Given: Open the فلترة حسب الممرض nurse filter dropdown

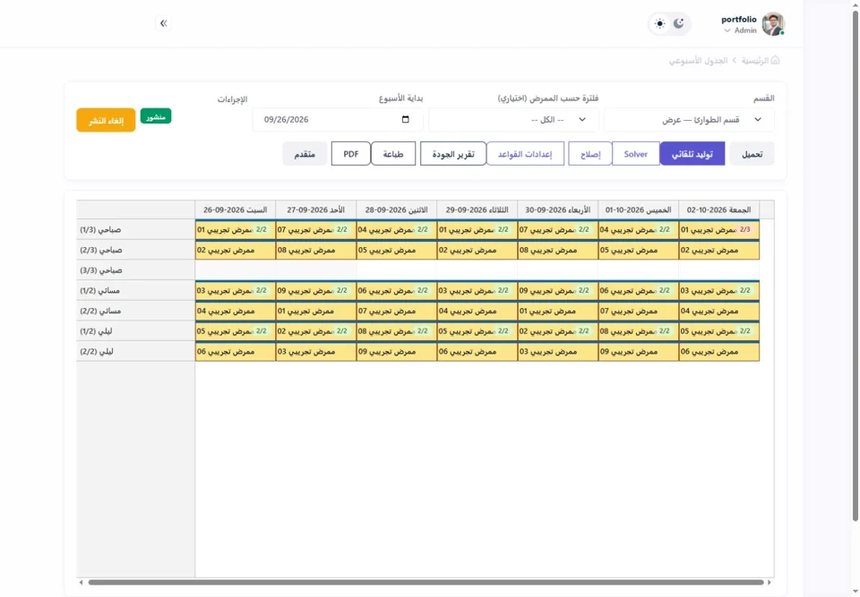Looking at the screenshot, I should click(x=513, y=120).
